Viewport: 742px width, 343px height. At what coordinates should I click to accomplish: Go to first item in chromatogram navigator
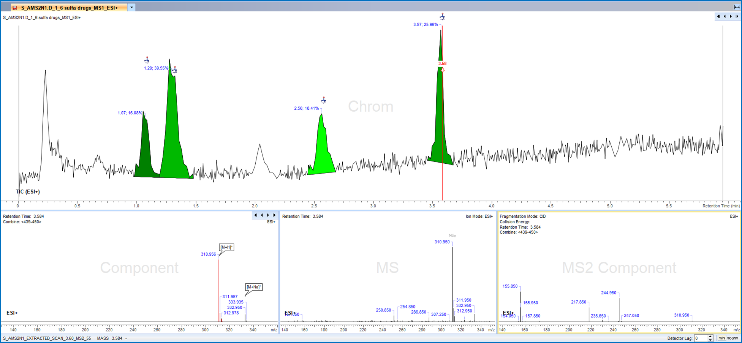click(x=718, y=16)
